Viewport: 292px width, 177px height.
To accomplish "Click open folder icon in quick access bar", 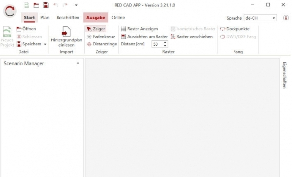I will pos(36,5).
